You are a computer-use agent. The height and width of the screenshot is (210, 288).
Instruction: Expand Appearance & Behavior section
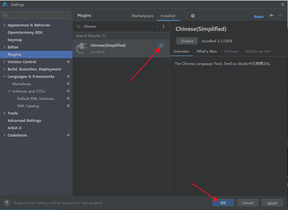[4, 25]
